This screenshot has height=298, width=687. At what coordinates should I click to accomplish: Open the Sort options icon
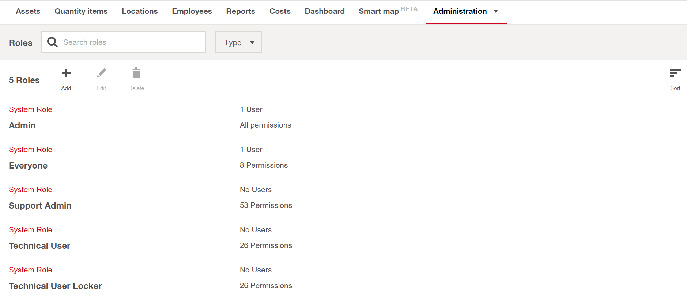pyautogui.click(x=675, y=73)
